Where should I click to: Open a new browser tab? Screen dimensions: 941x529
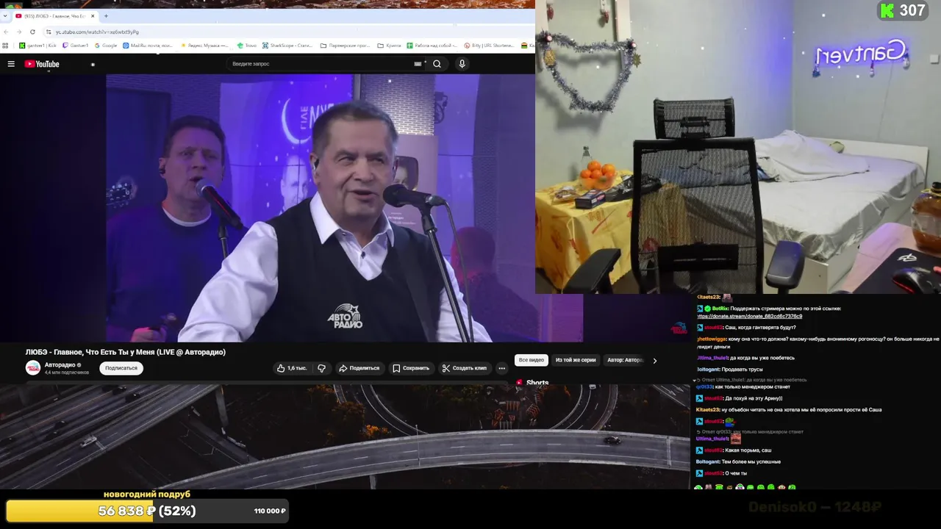coord(106,15)
